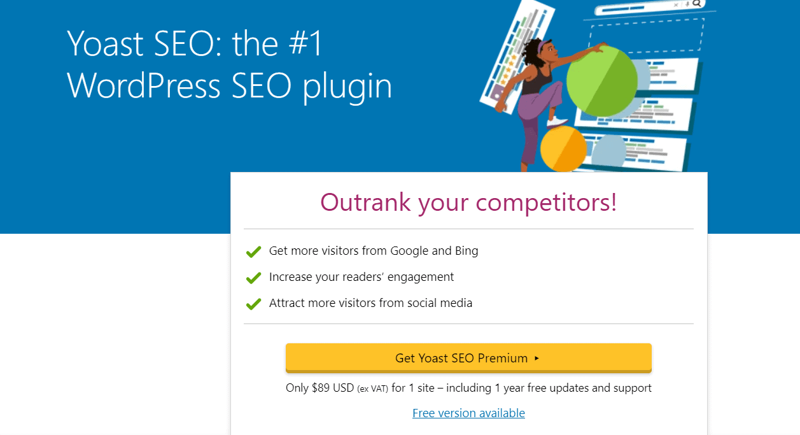
Task: Click the checkmark beside social media visitors
Action: [253, 304]
